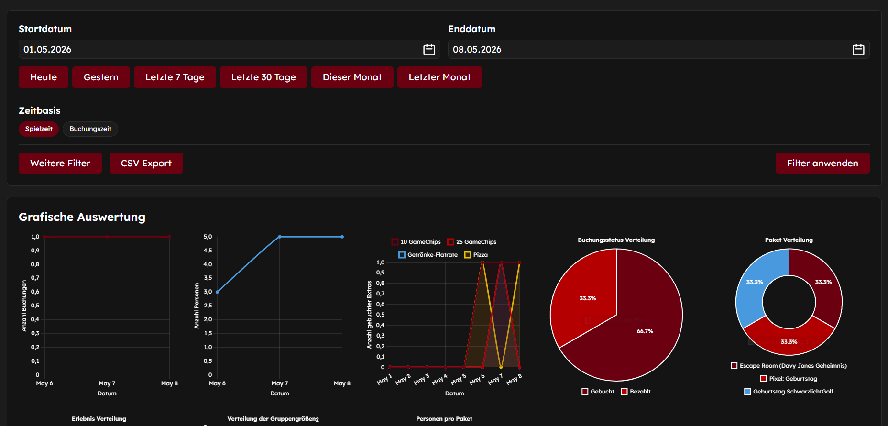Switch Zeitbasis to Spielzeit

[x=39, y=129]
